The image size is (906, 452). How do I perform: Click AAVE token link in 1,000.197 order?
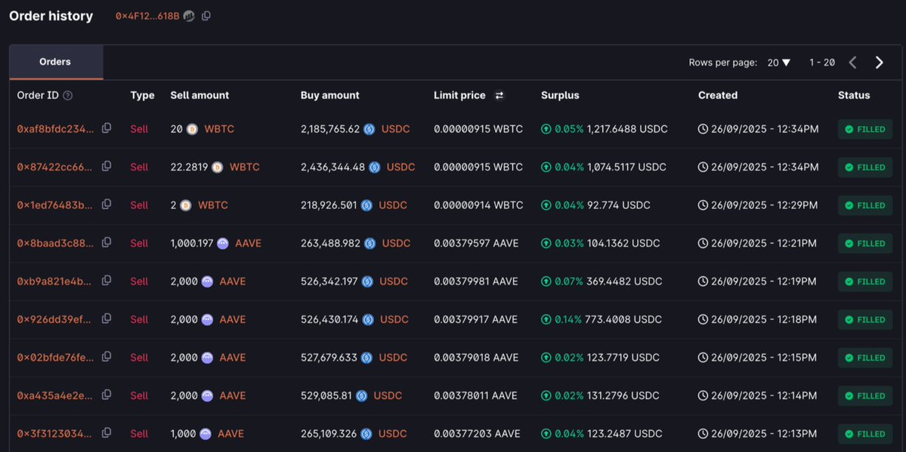248,243
